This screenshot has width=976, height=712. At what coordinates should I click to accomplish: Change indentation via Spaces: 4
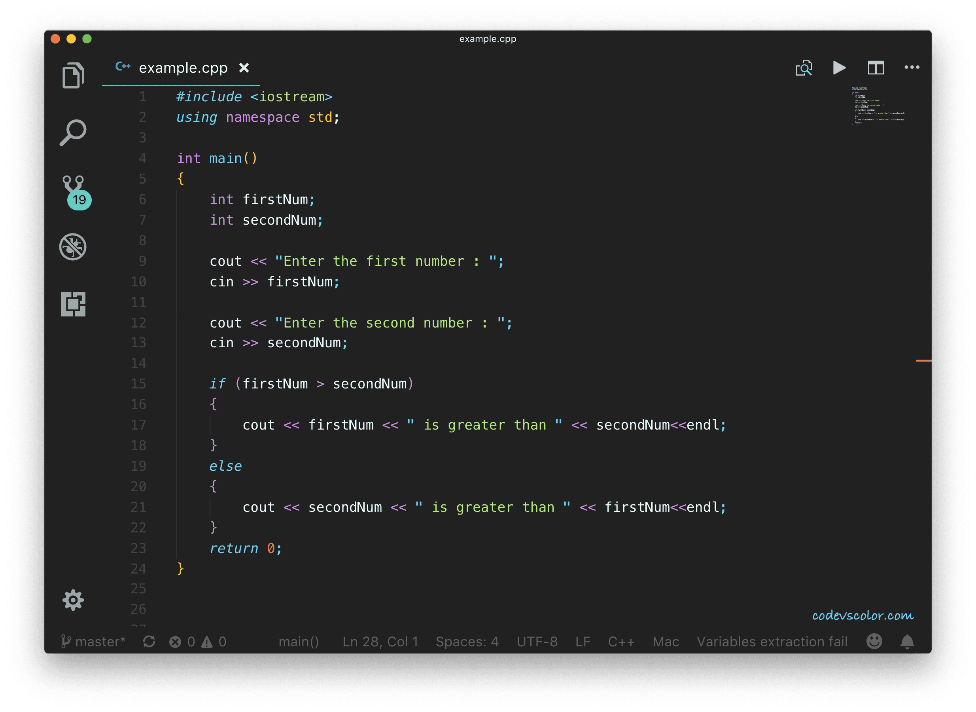tap(467, 642)
